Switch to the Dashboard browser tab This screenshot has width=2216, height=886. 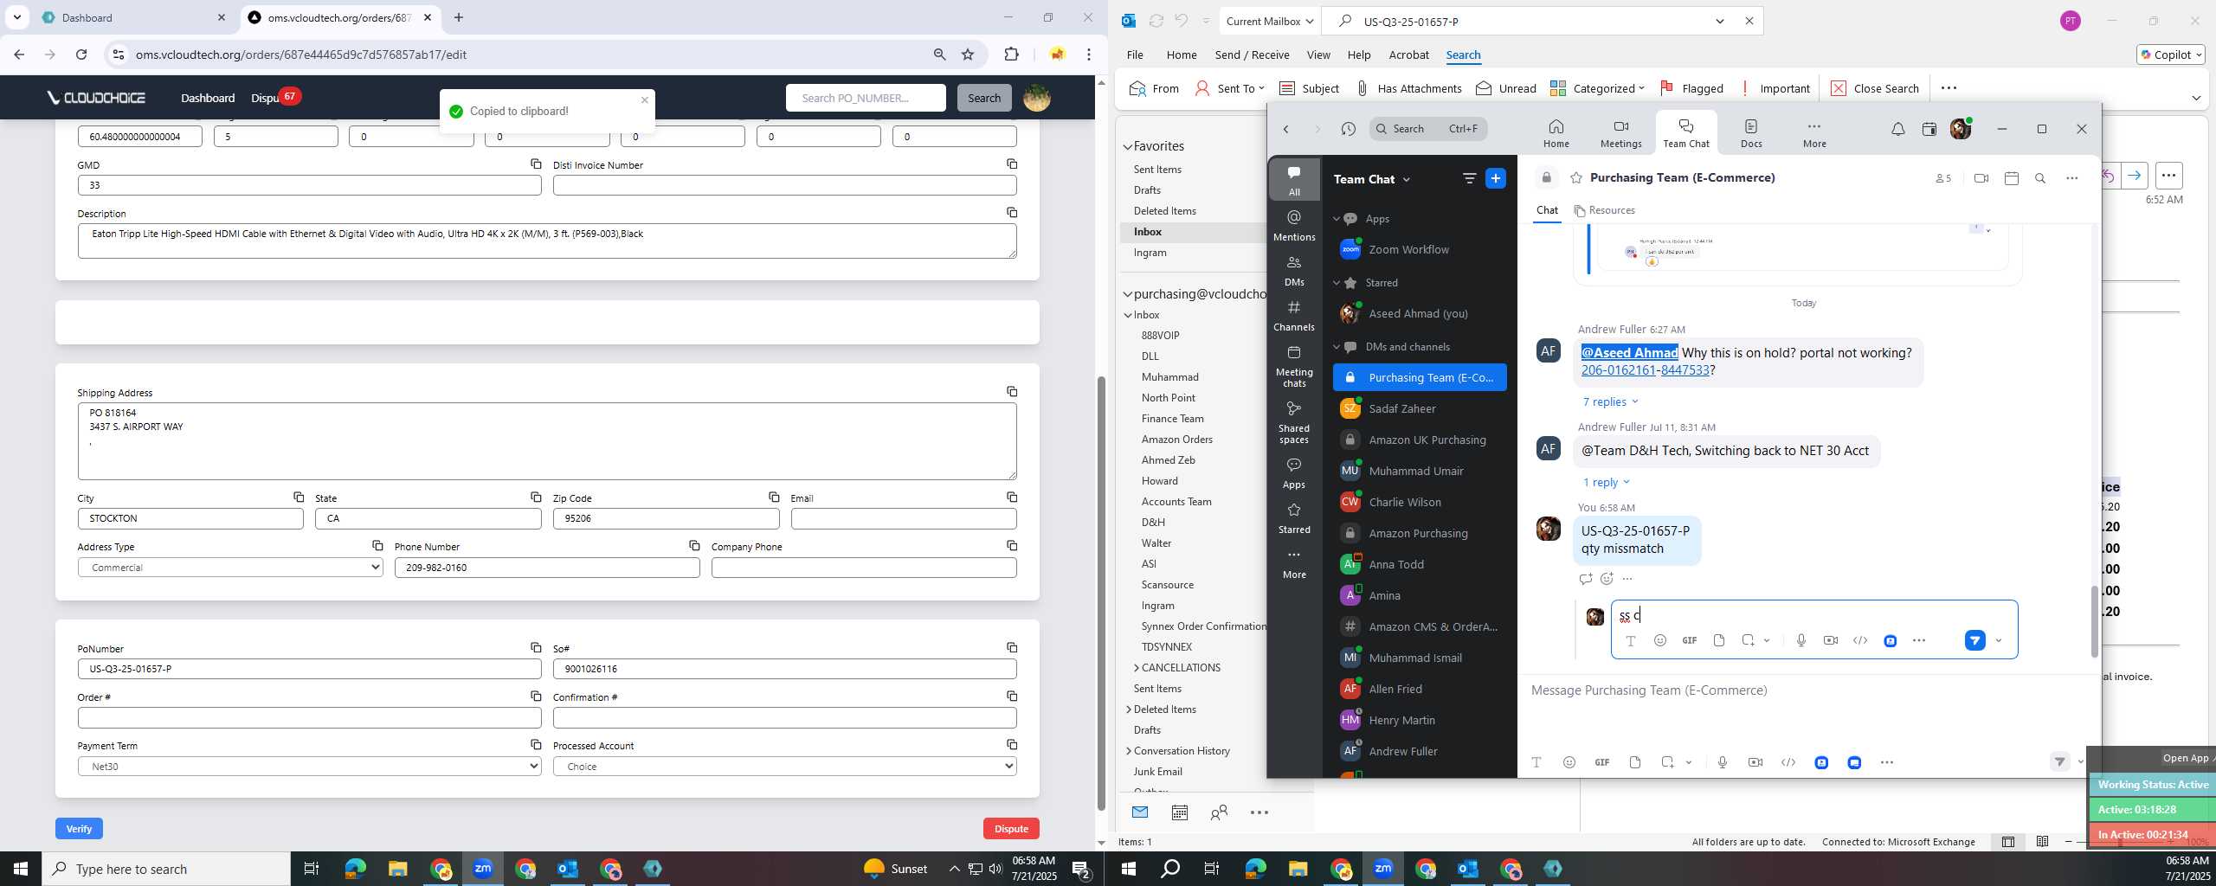tap(130, 17)
